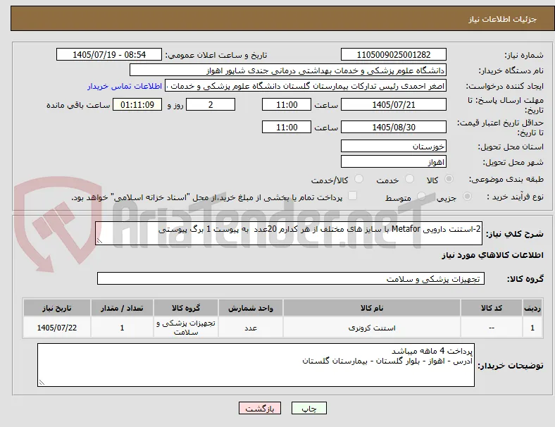The height and width of the screenshot is (427, 555).
Task: Click the تاریخ نیاز column header
Action: pos(57,308)
